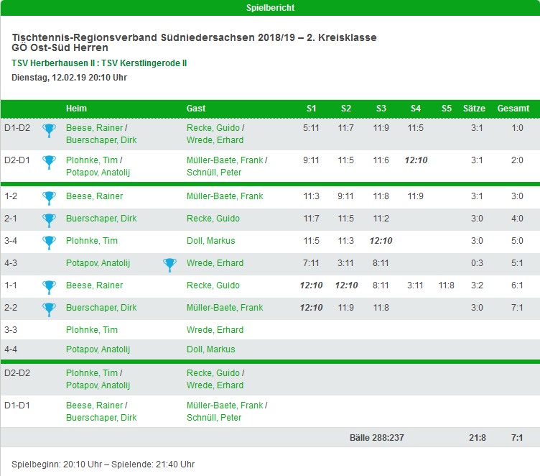Click the trophy icon in the 1-2 row

pyautogui.click(x=49, y=198)
